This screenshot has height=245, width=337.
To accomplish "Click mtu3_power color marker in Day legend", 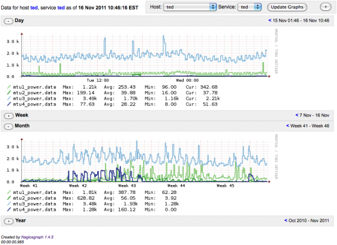I will coord(7,98).
